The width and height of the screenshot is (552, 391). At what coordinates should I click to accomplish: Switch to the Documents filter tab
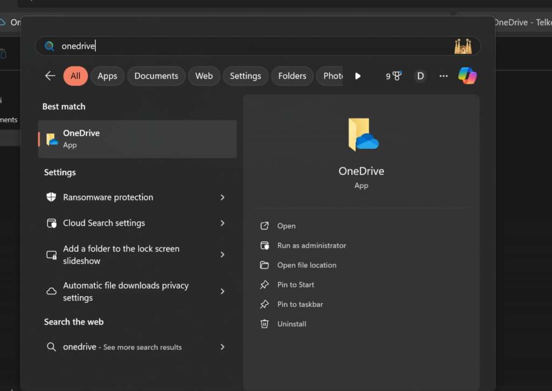click(156, 76)
